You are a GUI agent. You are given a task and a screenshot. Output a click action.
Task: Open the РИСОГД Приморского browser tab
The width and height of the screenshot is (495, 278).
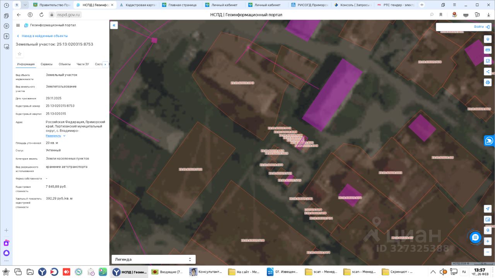click(x=310, y=5)
